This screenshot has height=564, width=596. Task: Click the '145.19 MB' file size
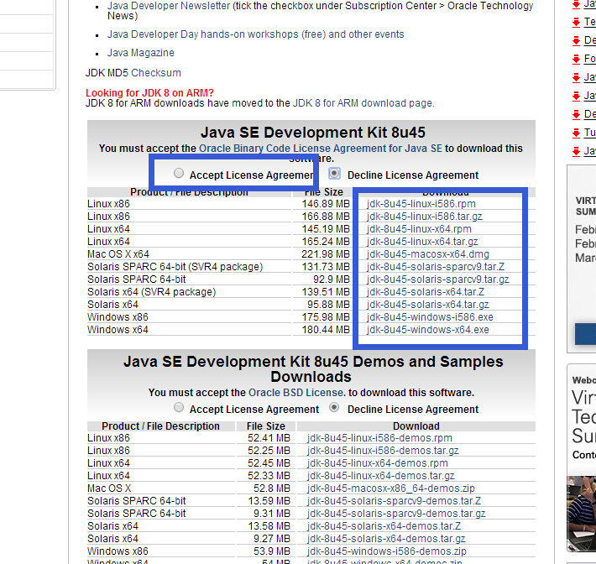326,229
